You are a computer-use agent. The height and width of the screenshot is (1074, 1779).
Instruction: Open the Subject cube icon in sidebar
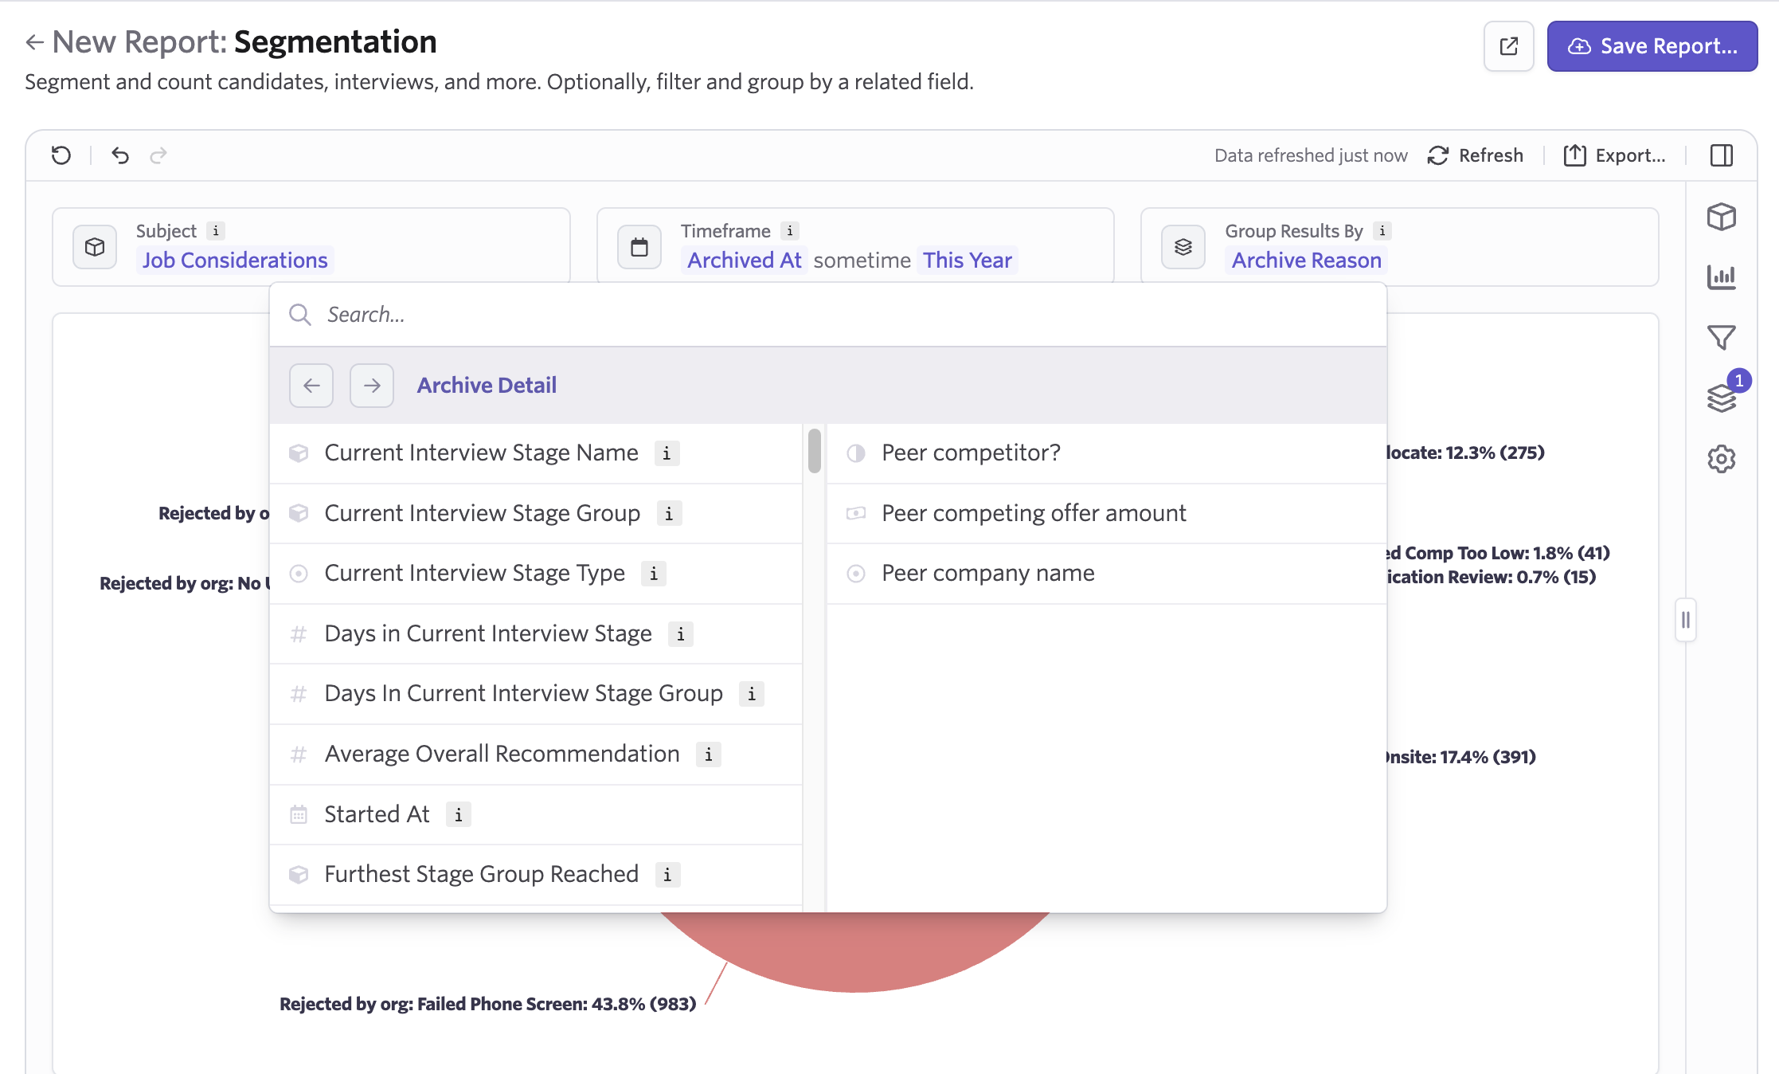[1721, 217]
